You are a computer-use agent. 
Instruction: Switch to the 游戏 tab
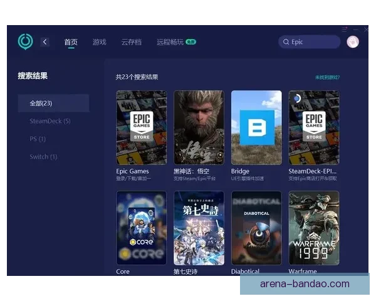pos(99,42)
